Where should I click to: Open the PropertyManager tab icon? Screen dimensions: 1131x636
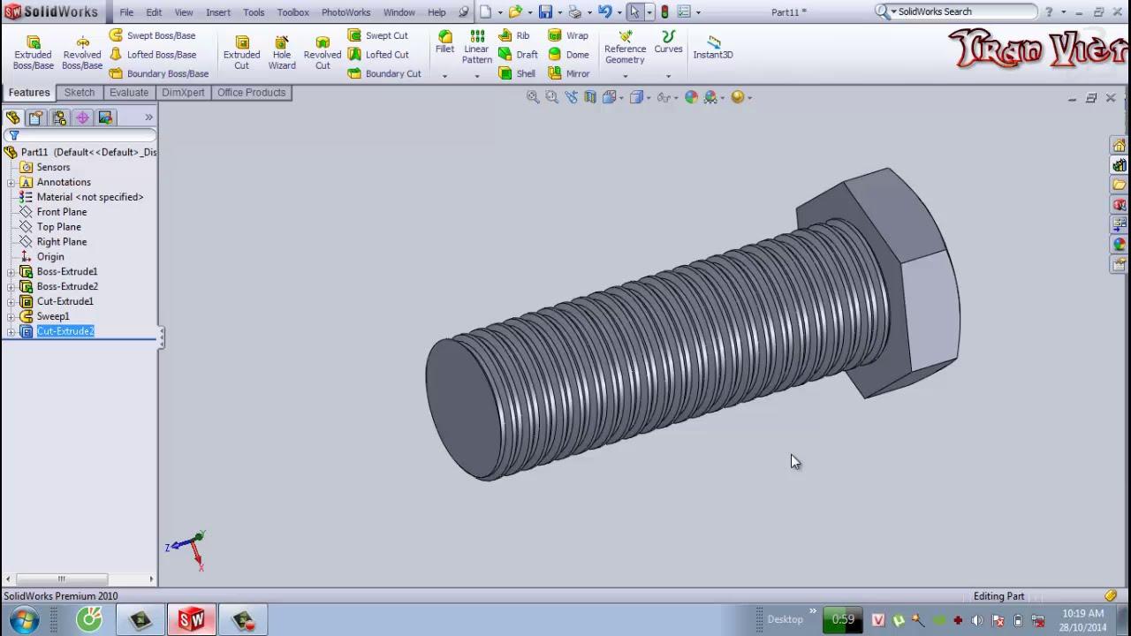[x=36, y=117]
